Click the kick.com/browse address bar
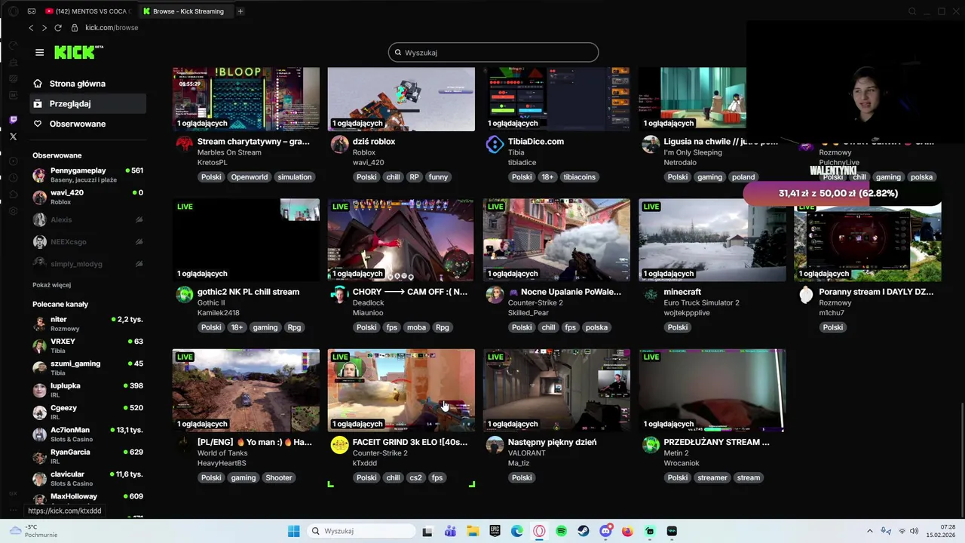 [x=112, y=28]
